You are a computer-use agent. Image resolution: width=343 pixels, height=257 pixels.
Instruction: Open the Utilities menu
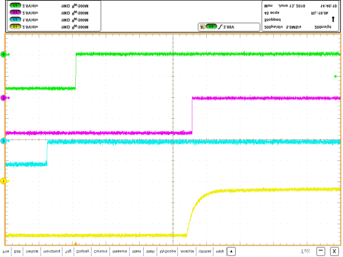pos(205,251)
